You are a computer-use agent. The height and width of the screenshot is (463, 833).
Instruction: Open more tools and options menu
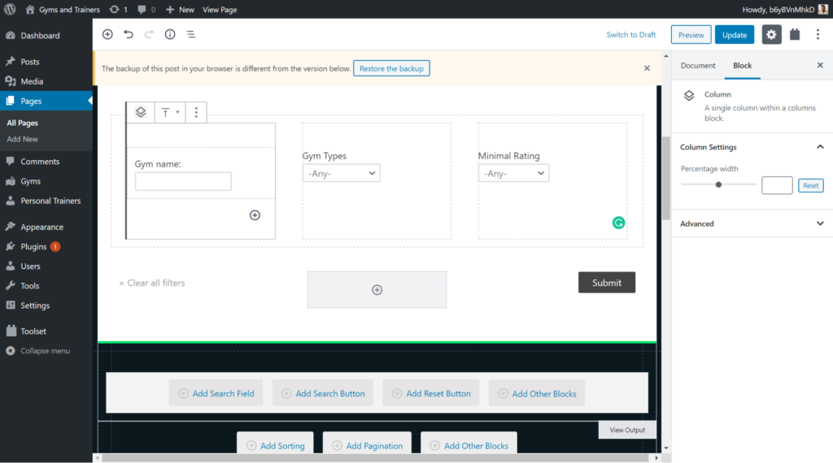[818, 34]
